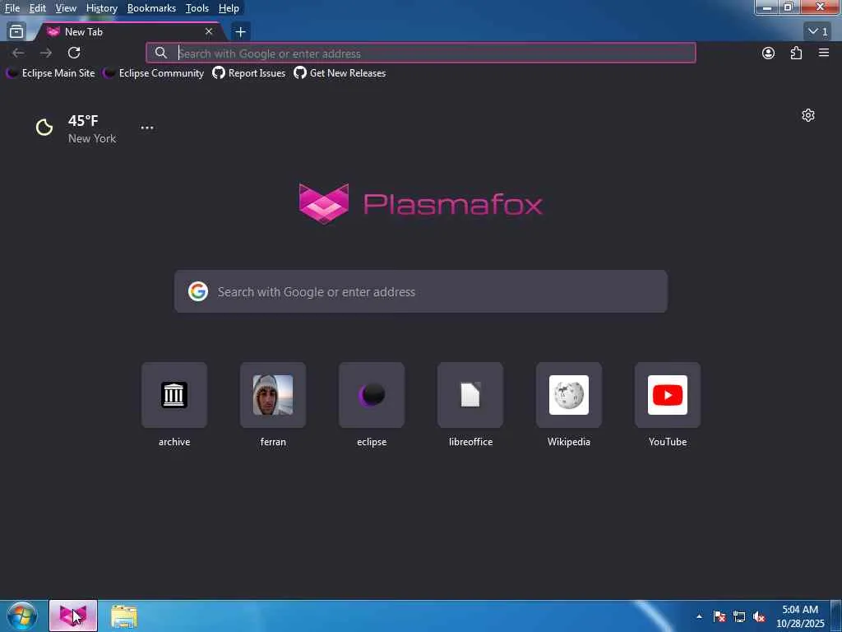This screenshot has width=842, height=632.
Task: Open the View menu
Action: tap(66, 8)
